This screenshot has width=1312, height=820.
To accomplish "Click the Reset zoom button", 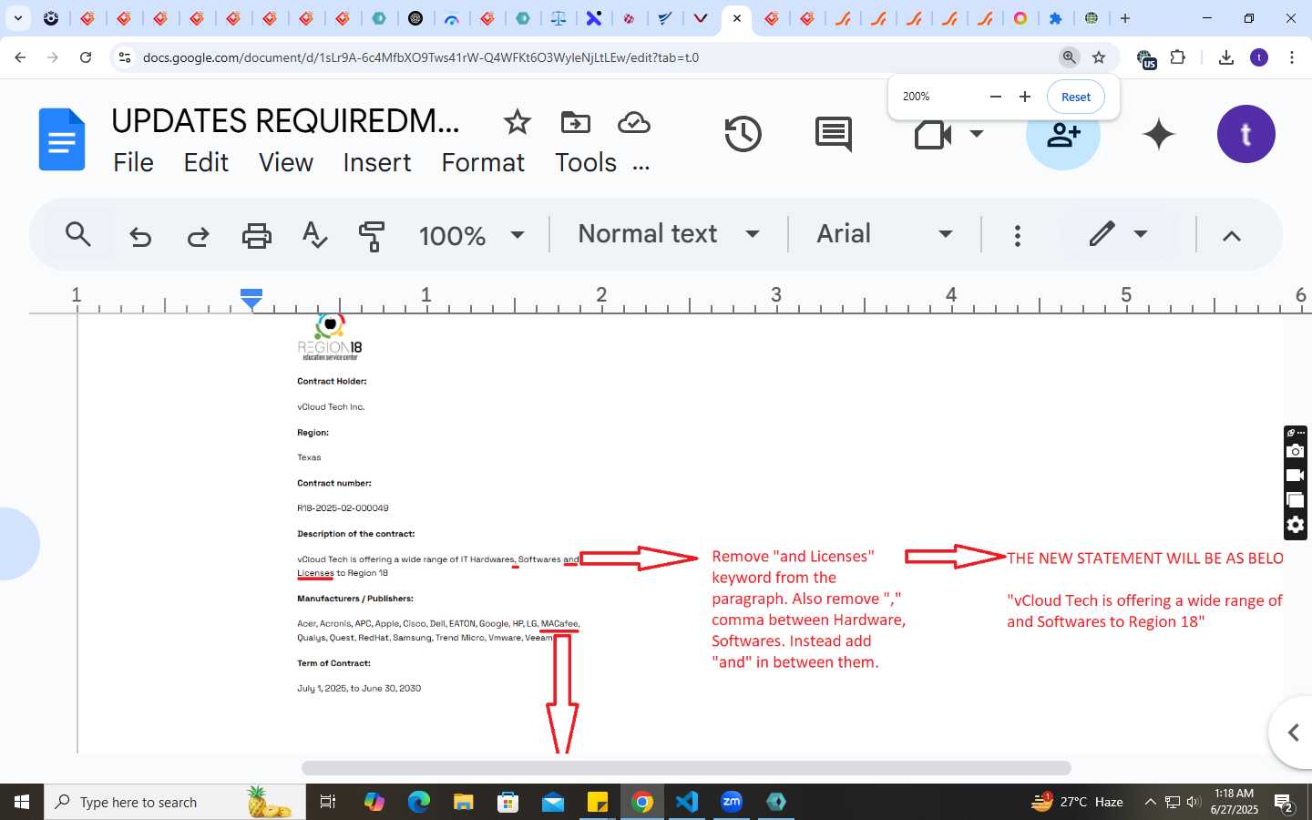I will (x=1075, y=97).
